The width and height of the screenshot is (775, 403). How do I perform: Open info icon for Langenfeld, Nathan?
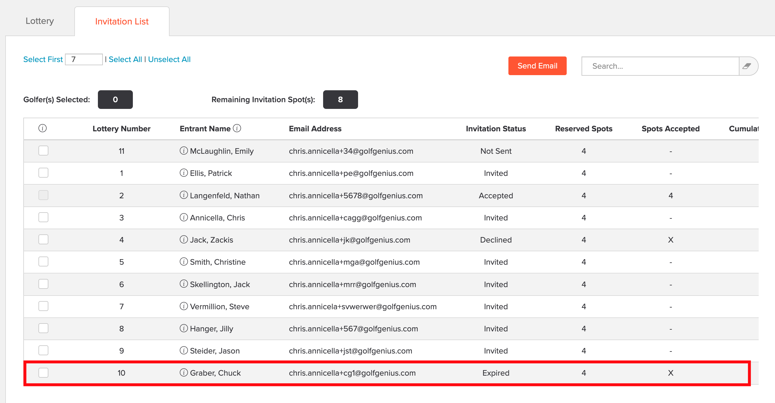(x=184, y=195)
